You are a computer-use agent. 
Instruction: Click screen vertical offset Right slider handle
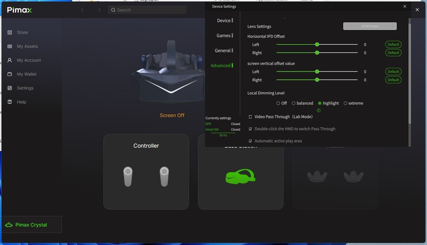pos(317,80)
